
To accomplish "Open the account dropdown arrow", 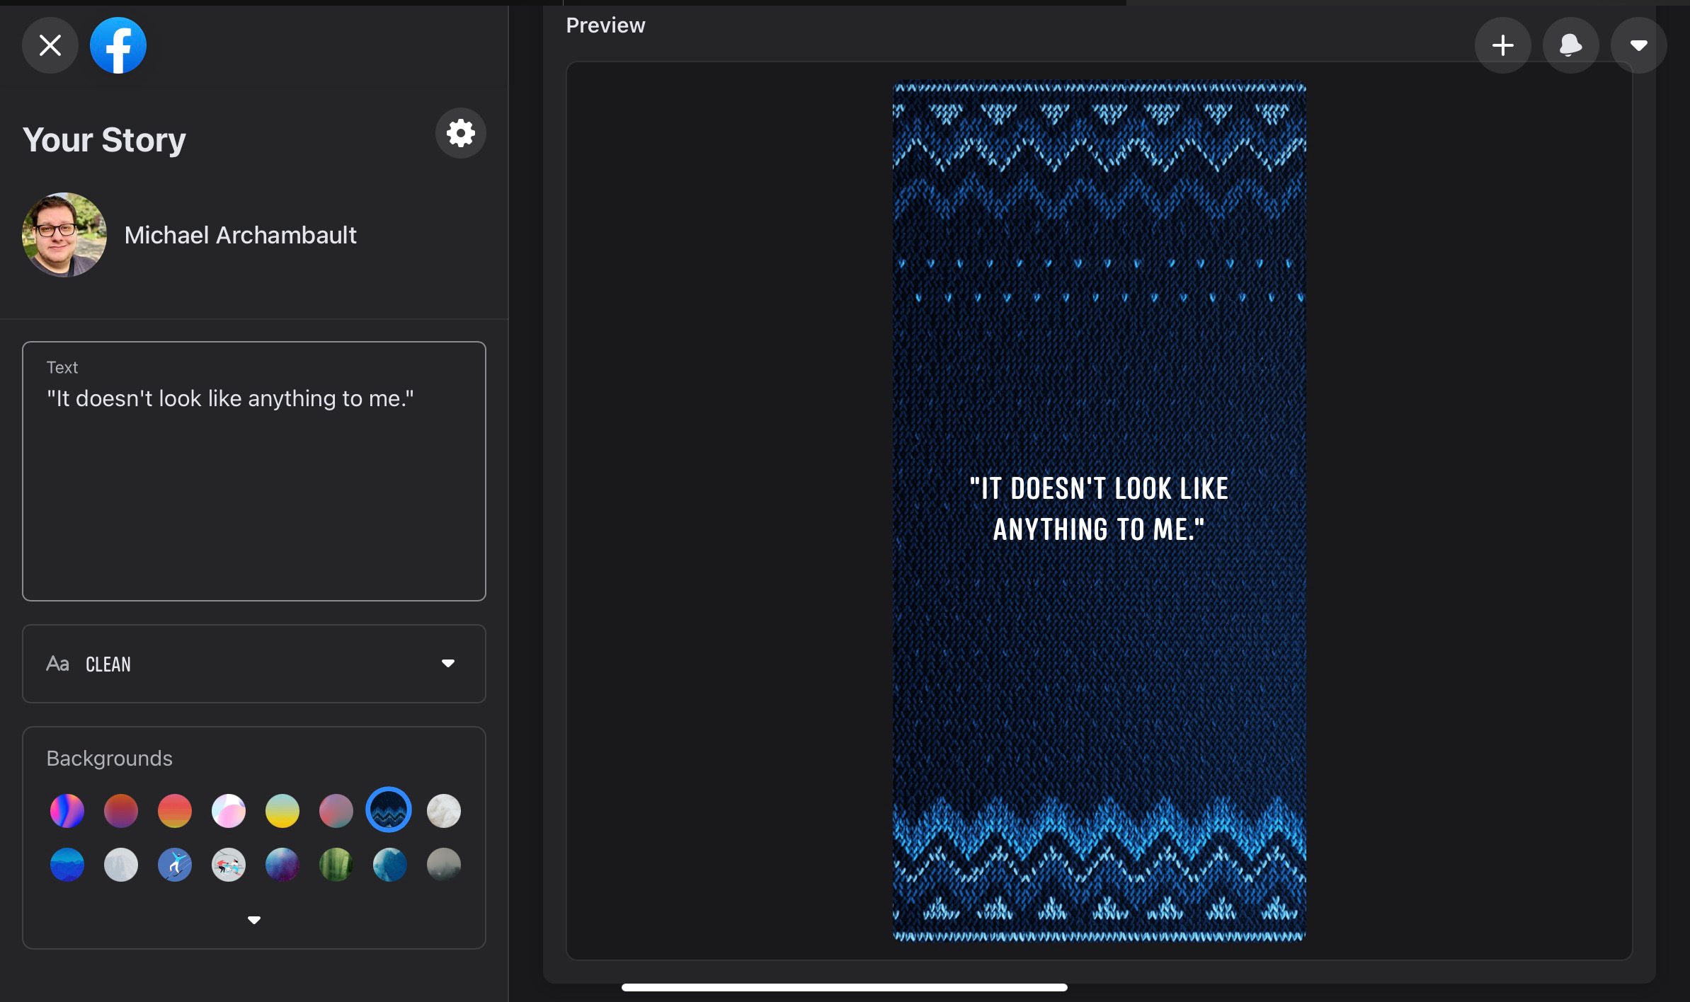I will [1638, 46].
